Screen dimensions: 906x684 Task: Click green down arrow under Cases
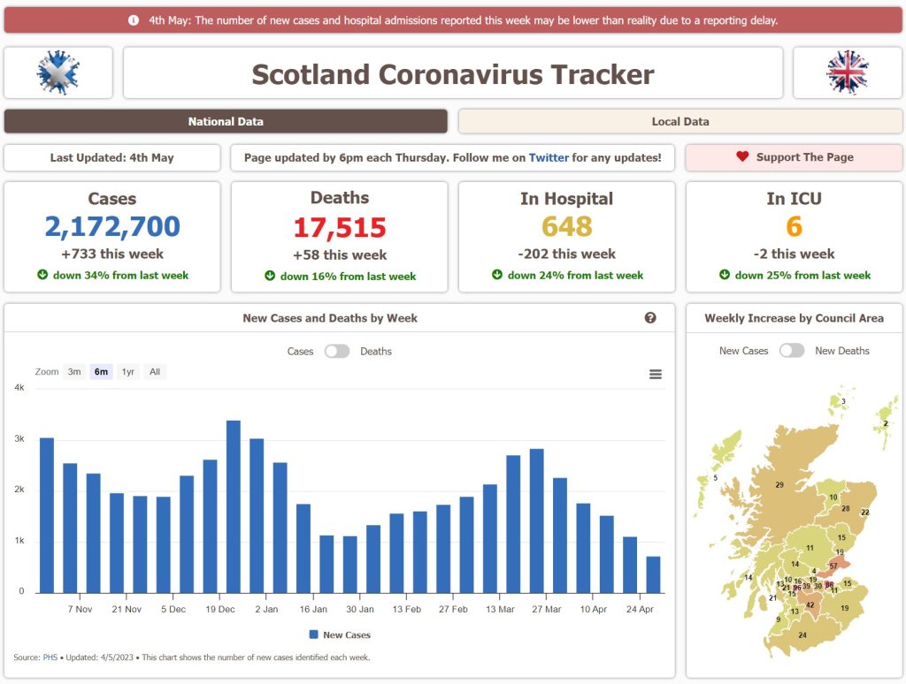pyautogui.click(x=42, y=275)
